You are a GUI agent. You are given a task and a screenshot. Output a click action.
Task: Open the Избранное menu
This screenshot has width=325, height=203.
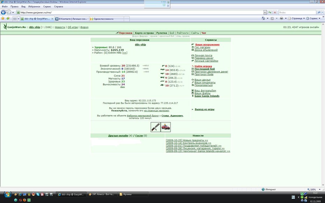click(x=34, y=7)
